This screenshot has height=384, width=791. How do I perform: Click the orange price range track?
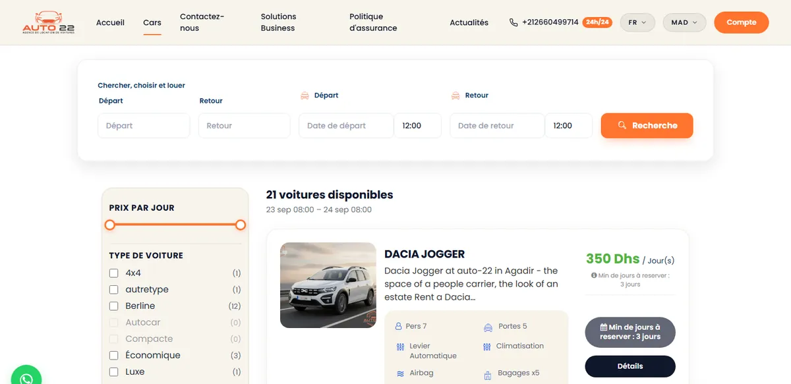coord(175,225)
